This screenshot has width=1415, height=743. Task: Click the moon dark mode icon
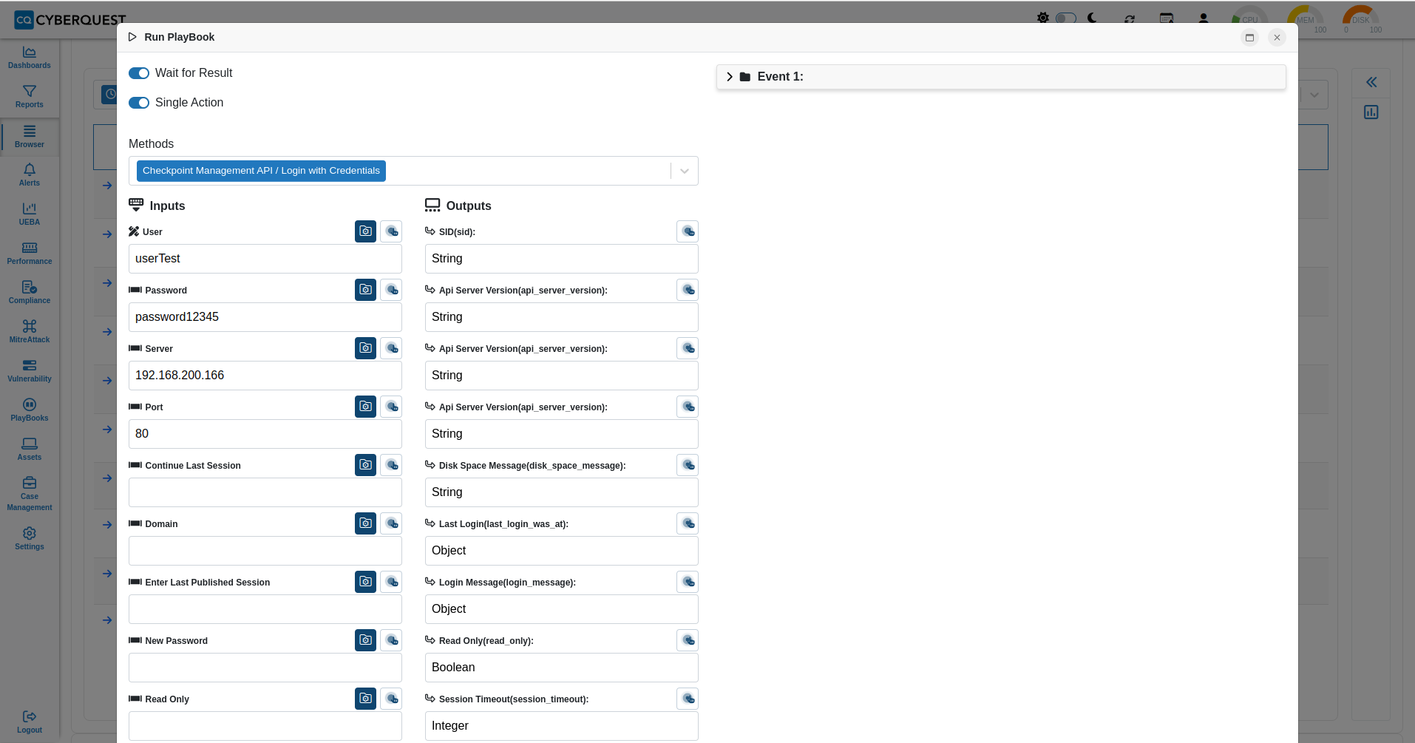[1093, 18]
